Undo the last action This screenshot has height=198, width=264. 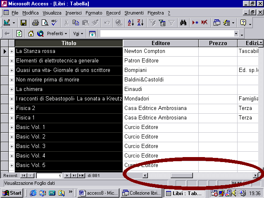coord(107,23)
